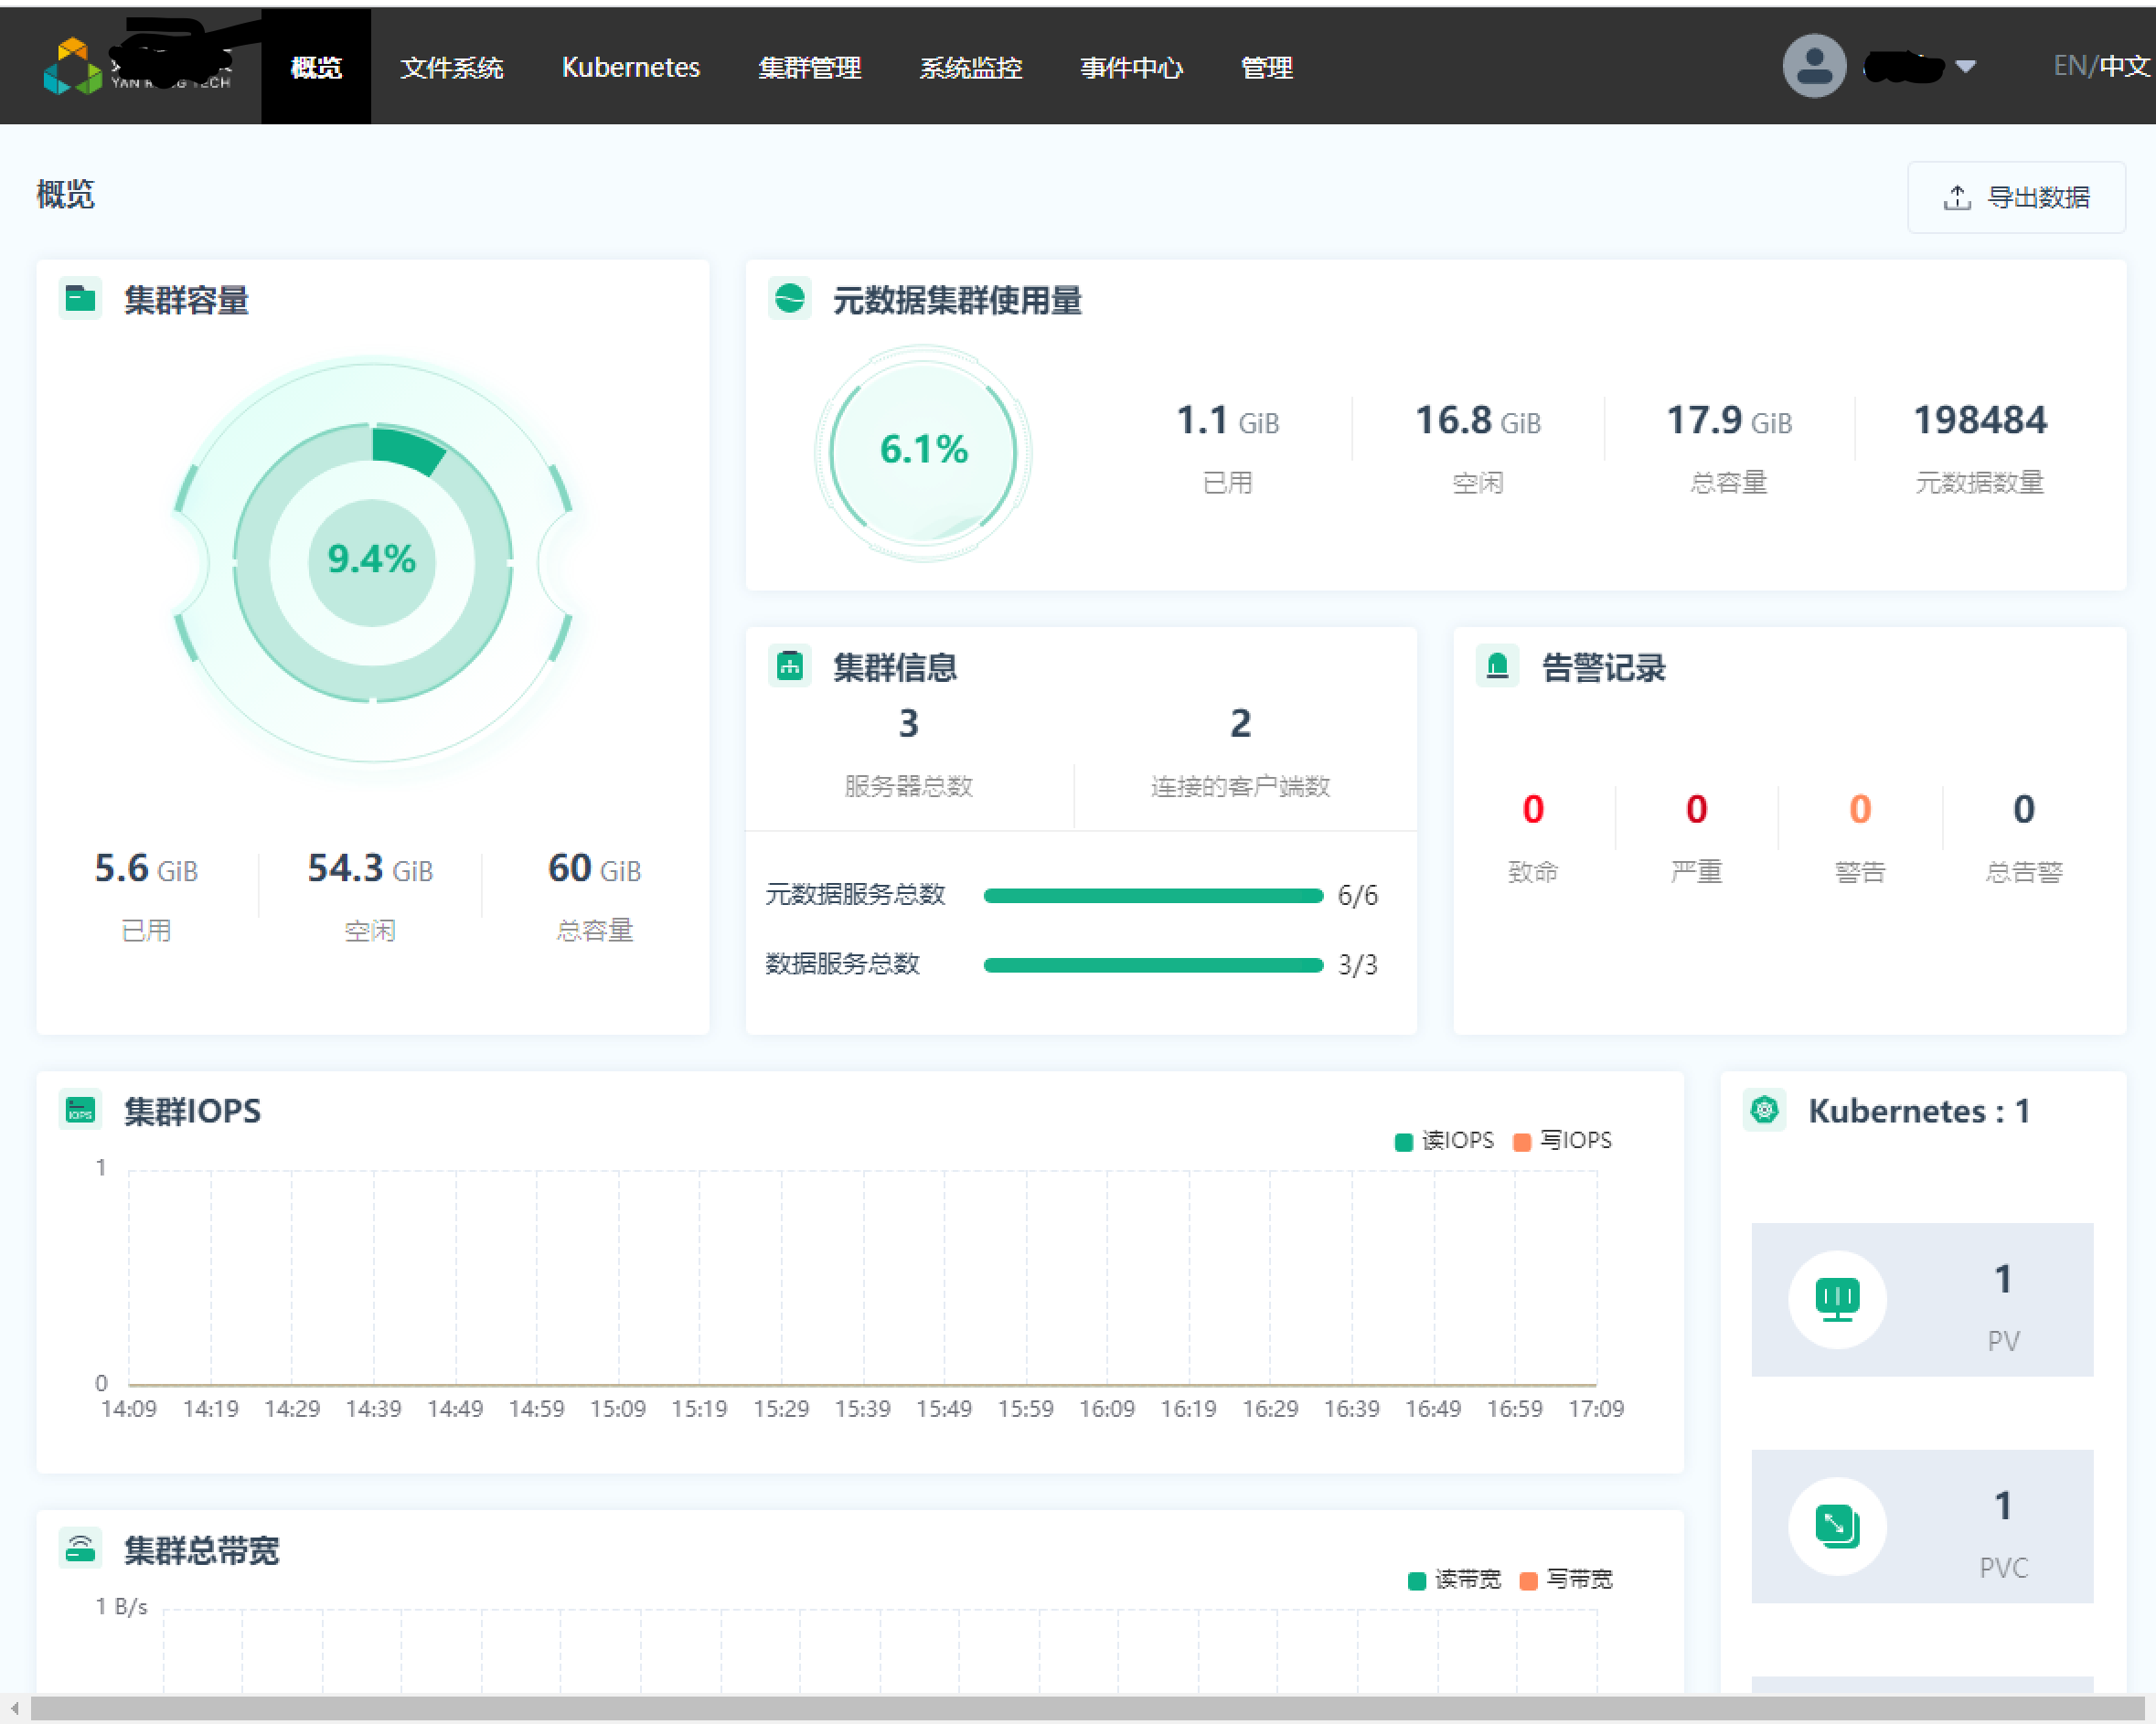Open the 集群管理 cluster management tab
This screenshot has width=2156, height=1724.
point(810,67)
